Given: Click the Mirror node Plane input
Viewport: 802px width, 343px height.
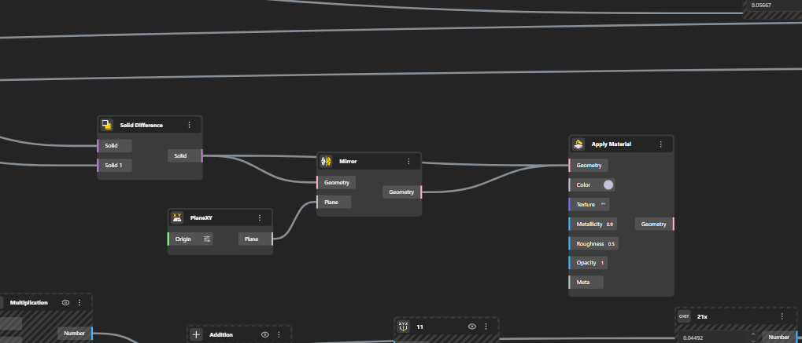Looking at the screenshot, I should coord(334,203).
